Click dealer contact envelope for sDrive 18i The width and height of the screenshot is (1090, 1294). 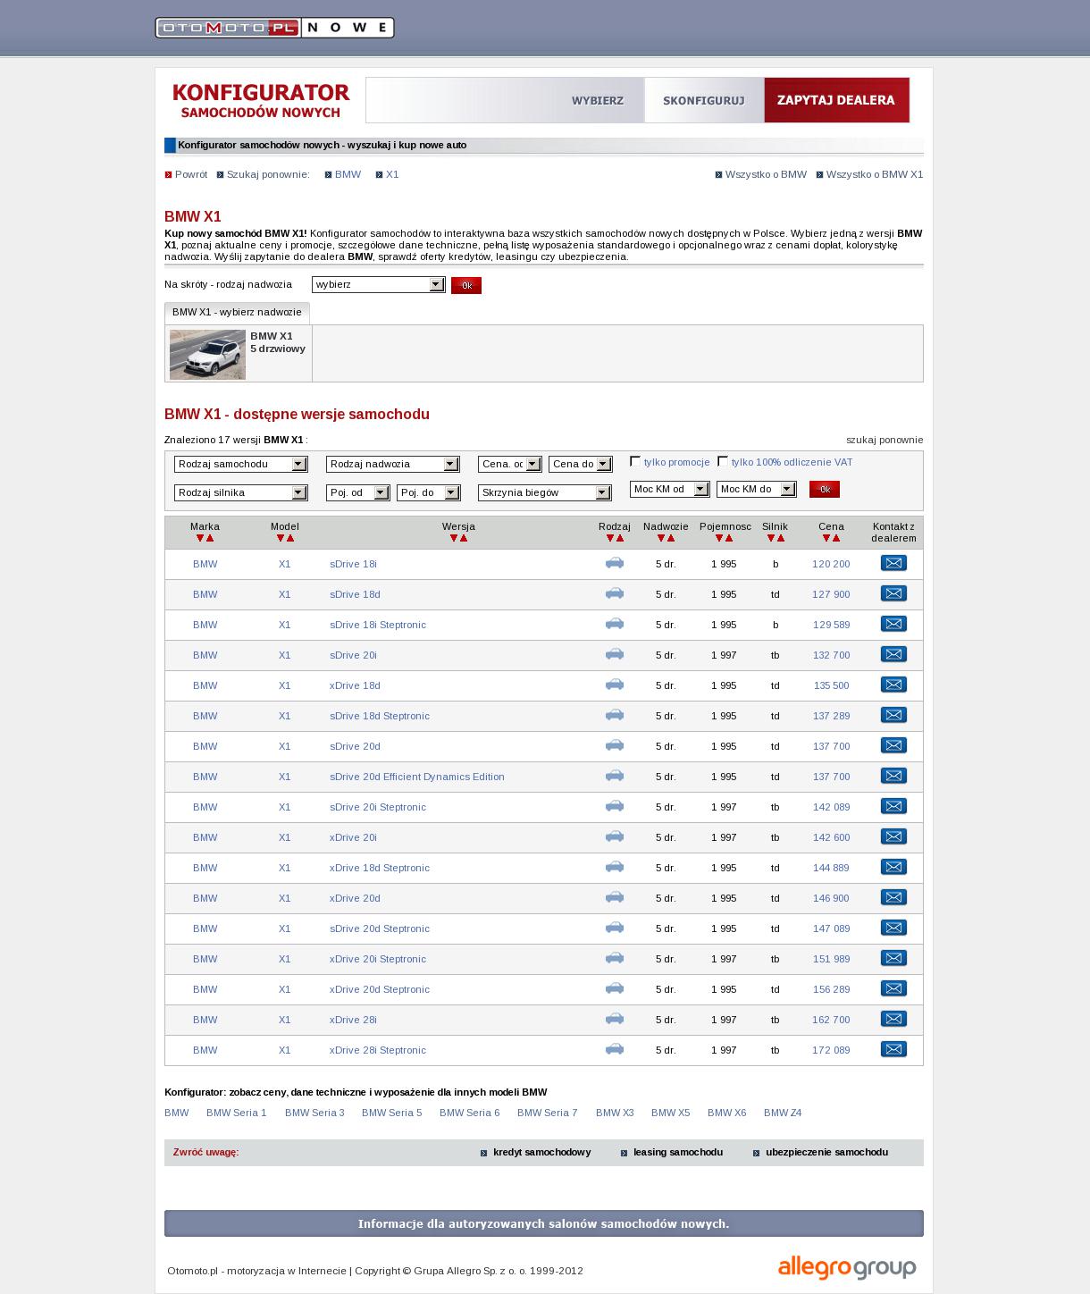(893, 563)
